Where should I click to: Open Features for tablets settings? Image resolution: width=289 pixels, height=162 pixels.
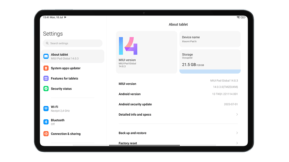(73, 78)
